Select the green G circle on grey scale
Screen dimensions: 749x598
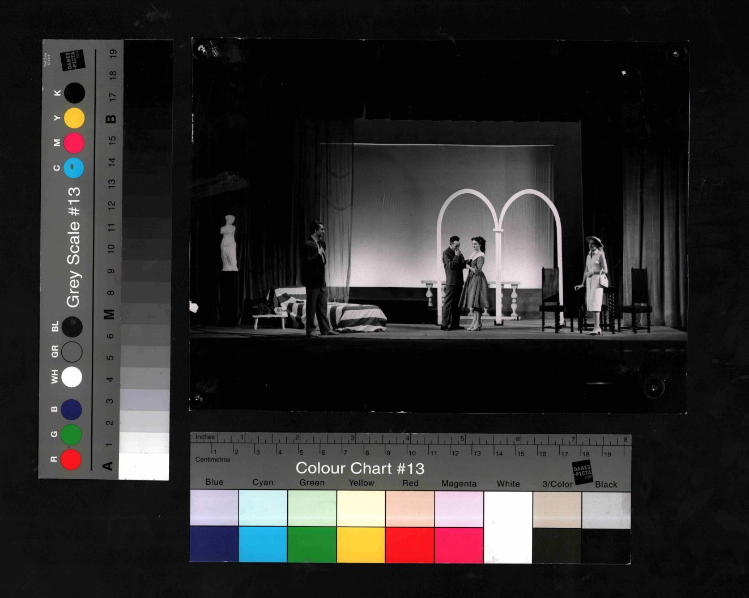[x=71, y=434]
